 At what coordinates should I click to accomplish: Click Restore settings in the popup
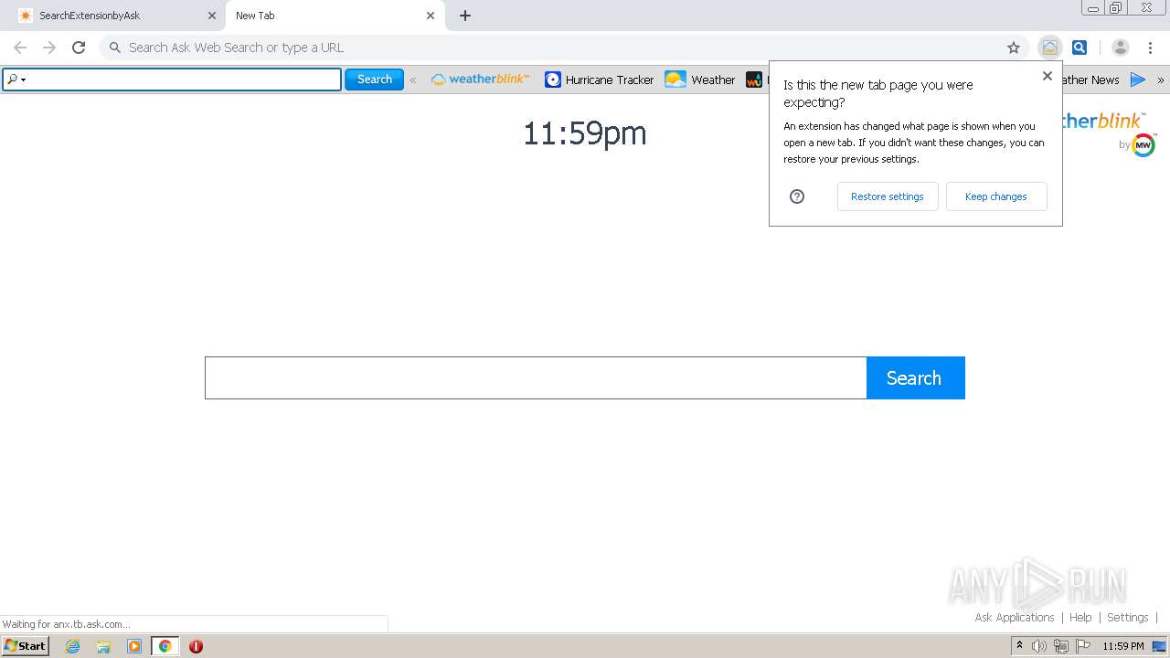888,196
